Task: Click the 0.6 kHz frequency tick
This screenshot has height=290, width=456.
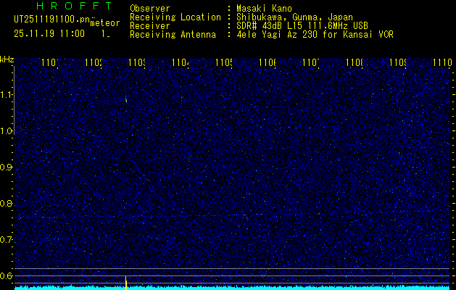Action: point(7,275)
